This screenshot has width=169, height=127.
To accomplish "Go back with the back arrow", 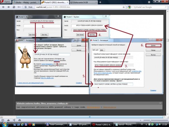I will [3, 7].
